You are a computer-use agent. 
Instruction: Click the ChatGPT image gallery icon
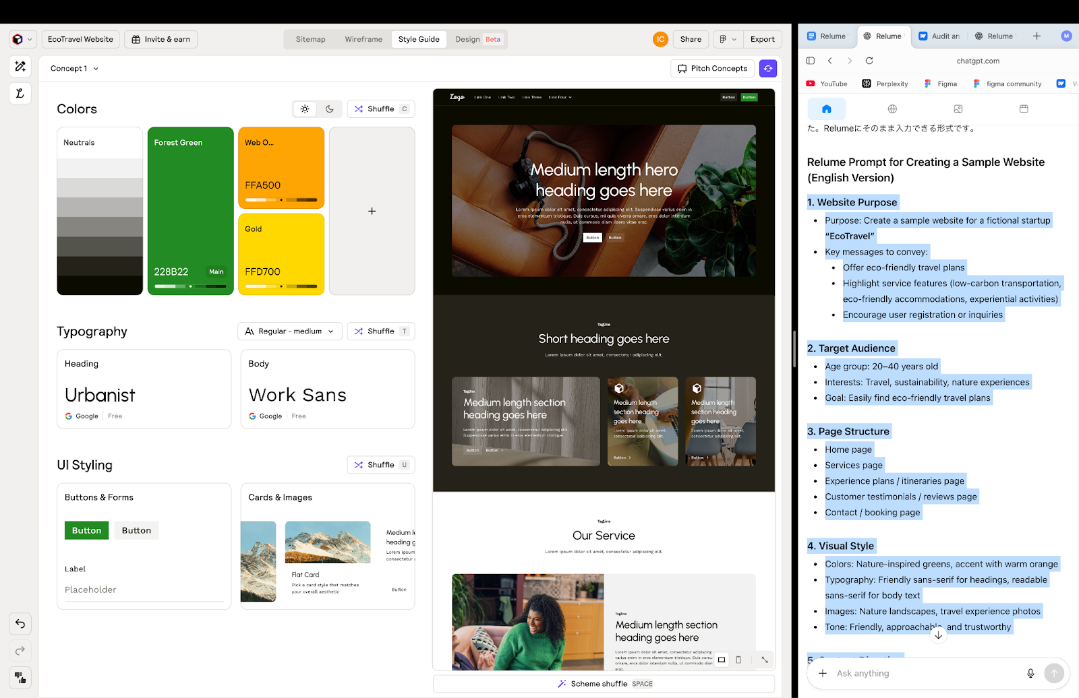click(958, 108)
